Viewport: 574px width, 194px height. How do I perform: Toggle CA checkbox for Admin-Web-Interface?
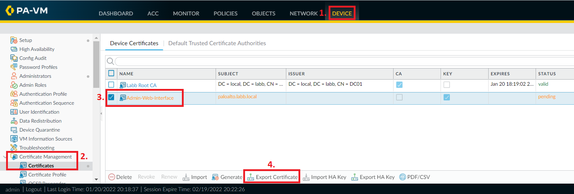[x=399, y=97]
